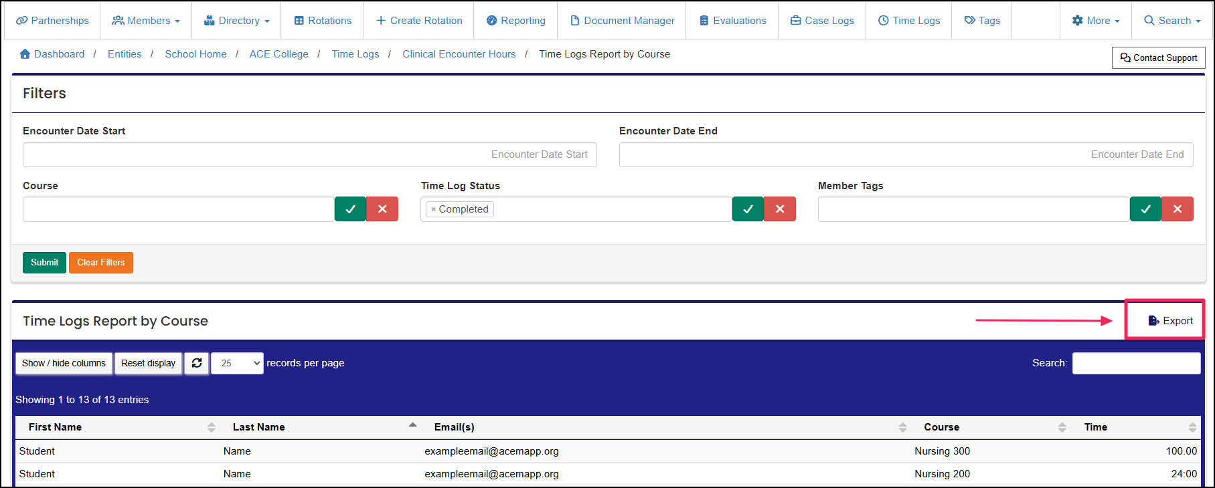Open Document Manager
Viewport: 1215px width, 488px height.
pos(622,21)
